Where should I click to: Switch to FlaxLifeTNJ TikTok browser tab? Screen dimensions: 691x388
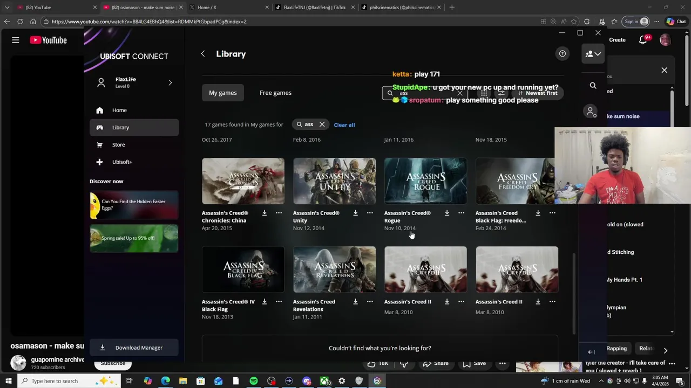(x=315, y=8)
